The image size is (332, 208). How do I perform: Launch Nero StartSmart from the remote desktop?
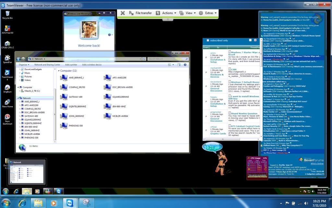coord(7,119)
